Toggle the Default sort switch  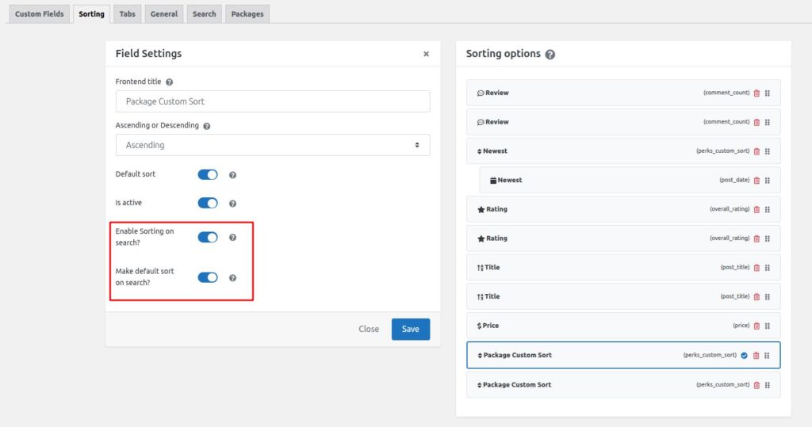[x=208, y=174]
